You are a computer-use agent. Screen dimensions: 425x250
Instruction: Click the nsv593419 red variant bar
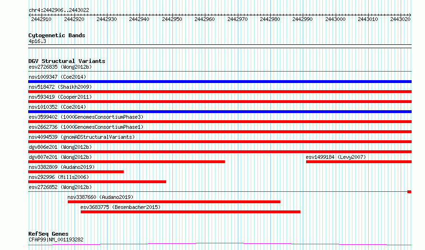coord(220,102)
